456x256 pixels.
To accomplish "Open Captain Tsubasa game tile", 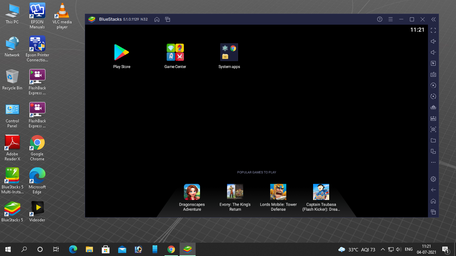I will click(x=321, y=198).
